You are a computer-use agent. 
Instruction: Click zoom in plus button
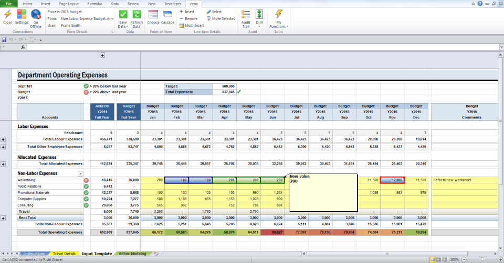pyautogui.click(x=500, y=259)
